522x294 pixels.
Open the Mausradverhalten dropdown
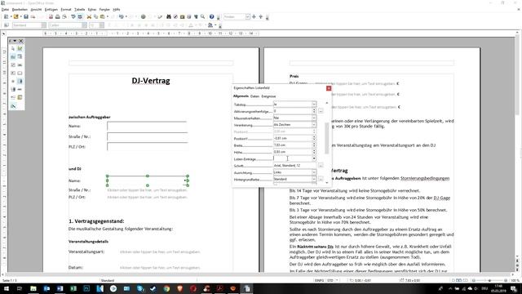313,118
